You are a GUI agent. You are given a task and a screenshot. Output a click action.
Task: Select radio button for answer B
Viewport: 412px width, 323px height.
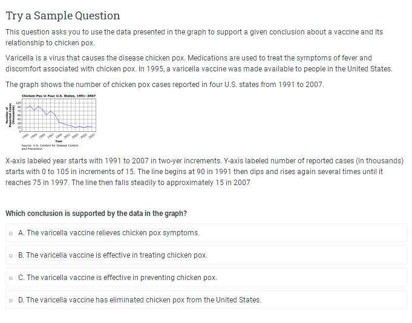(x=11, y=255)
